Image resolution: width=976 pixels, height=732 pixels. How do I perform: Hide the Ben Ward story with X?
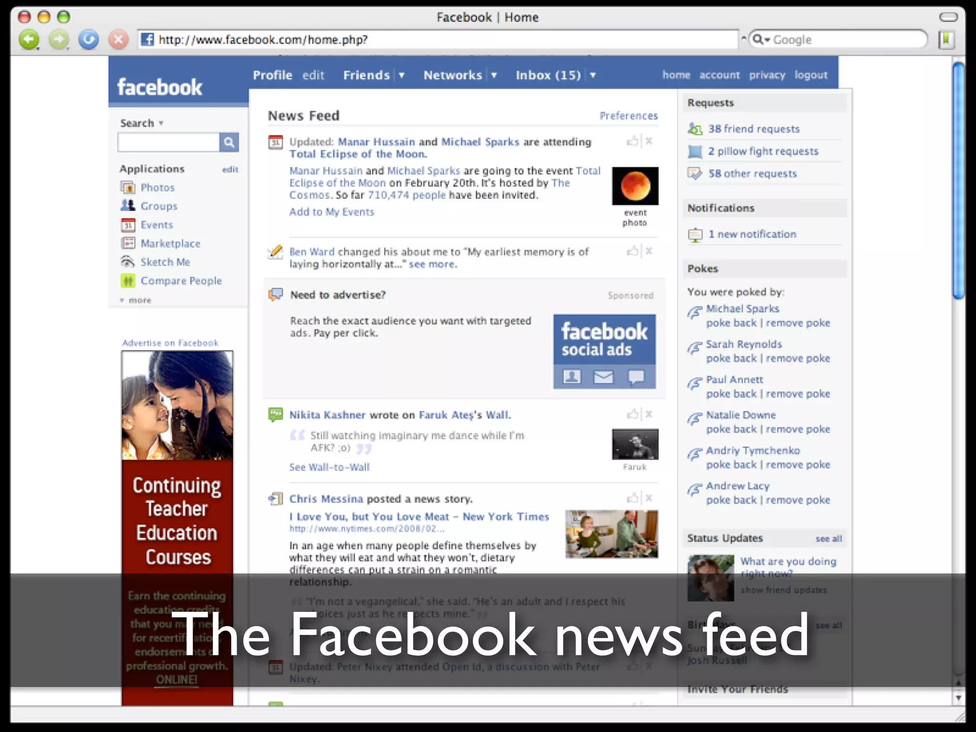click(x=649, y=251)
